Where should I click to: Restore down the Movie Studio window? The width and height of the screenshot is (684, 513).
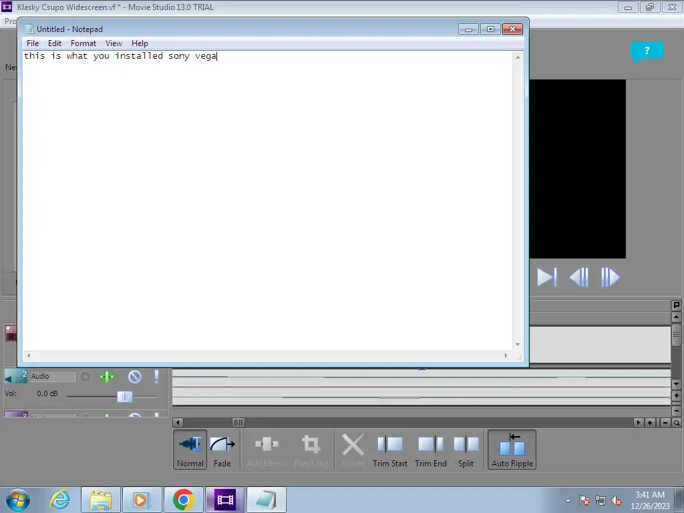click(x=650, y=7)
